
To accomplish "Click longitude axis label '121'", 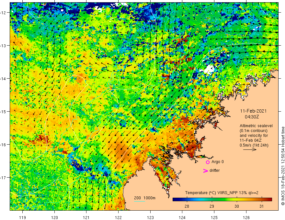I will 86,217.
